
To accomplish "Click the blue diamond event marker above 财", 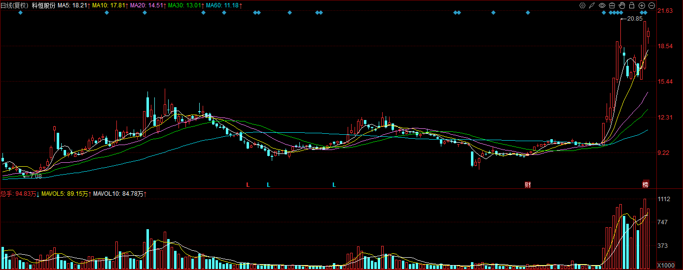I will pyautogui.click(x=527, y=13).
